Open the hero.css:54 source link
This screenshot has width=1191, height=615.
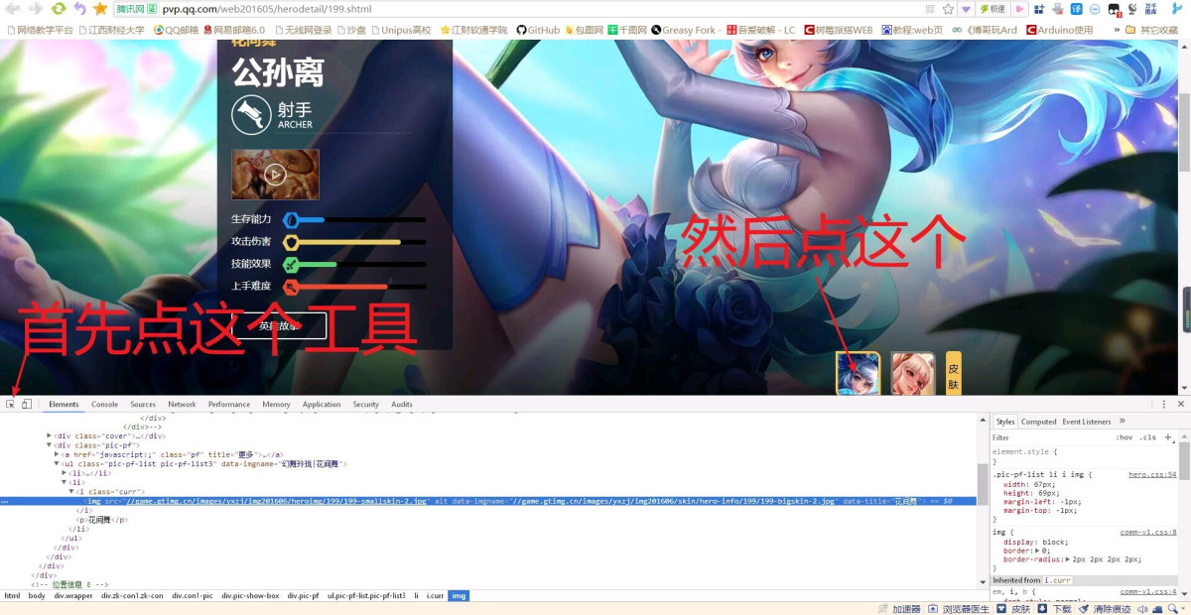pos(1152,474)
